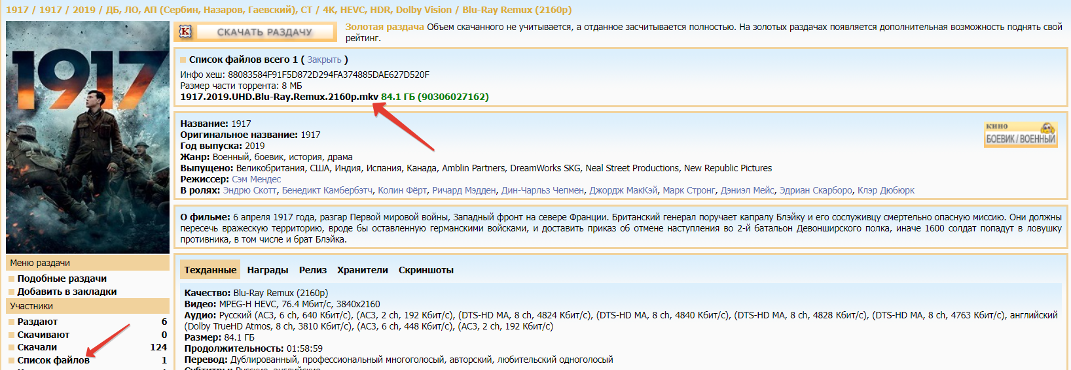Expand the Скачали list

click(37, 347)
